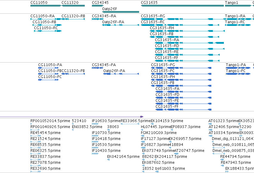Select transcript CG31635-RF

tap(187, 61)
